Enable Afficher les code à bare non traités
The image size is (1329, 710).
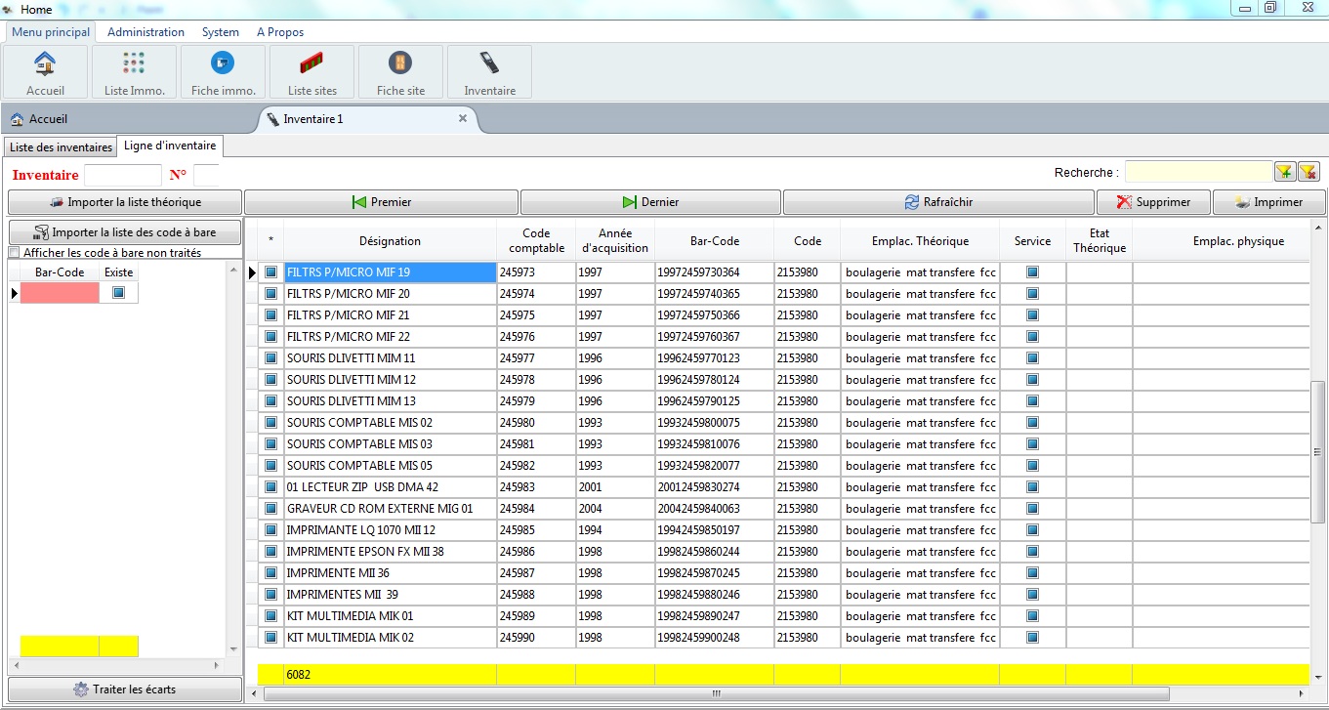(15, 253)
